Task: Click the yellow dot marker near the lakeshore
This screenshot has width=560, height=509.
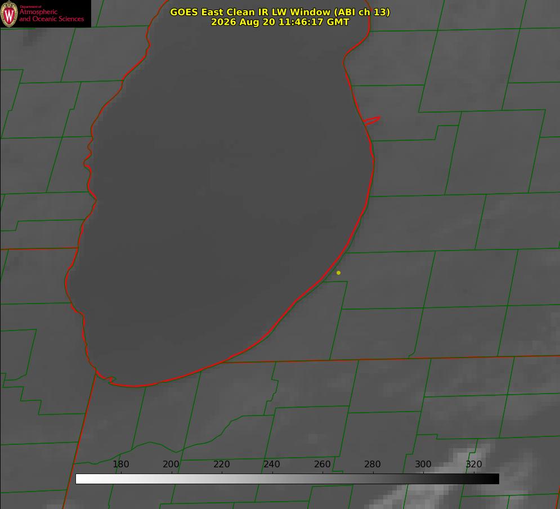Action: pyautogui.click(x=338, y=273)
